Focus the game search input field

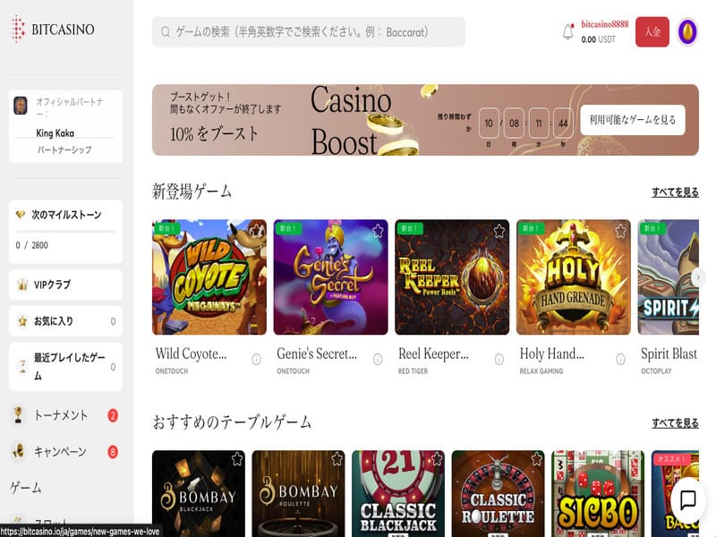click(x=309, y=32)
